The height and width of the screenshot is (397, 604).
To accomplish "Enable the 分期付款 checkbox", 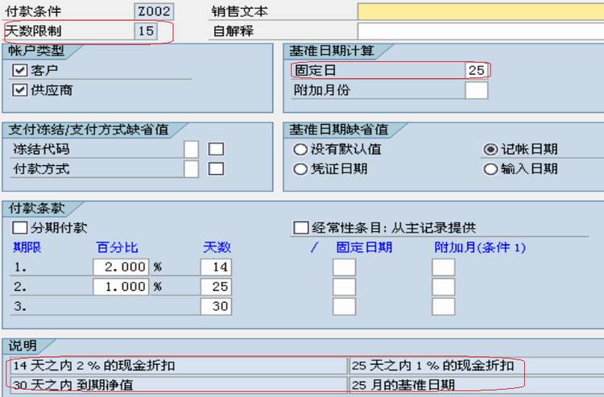I will point(19,228).
